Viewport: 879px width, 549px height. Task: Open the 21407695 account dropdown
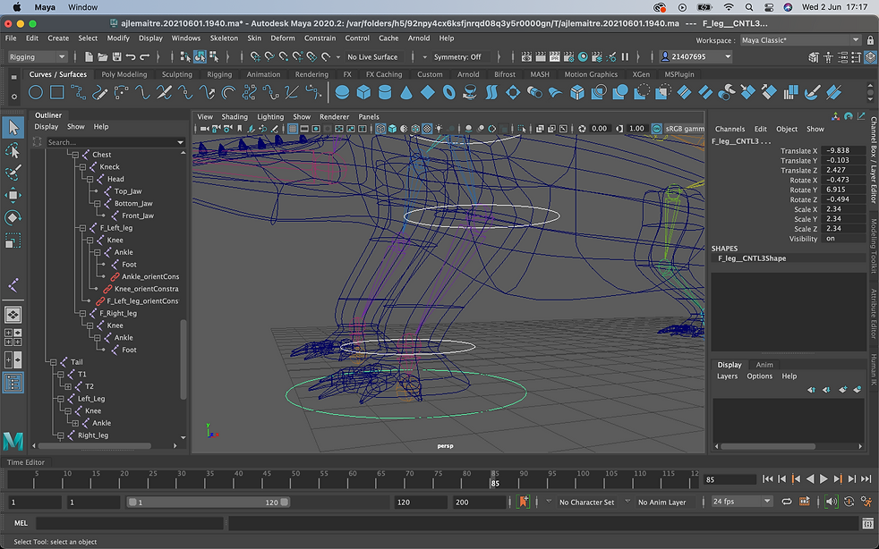696,56
